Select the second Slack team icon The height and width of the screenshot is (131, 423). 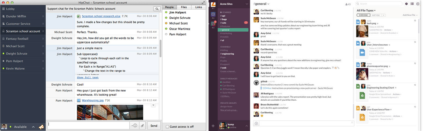[x=213, y=14]
